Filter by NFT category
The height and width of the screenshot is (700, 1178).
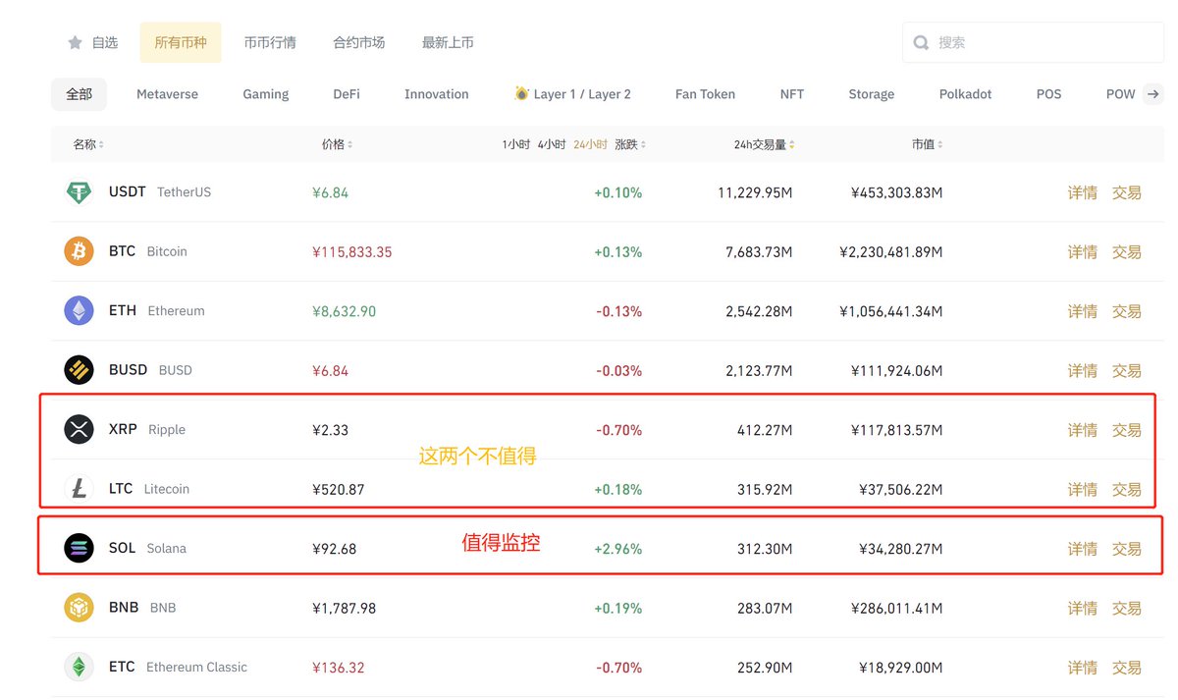(x=792, y=94)
